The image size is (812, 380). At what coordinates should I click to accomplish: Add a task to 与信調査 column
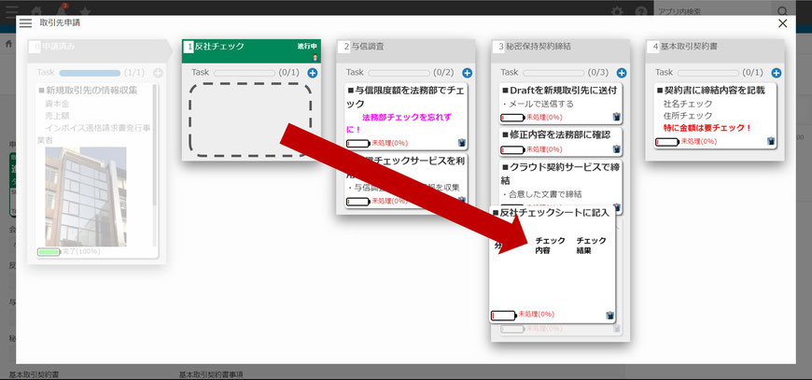click(467, 72)
